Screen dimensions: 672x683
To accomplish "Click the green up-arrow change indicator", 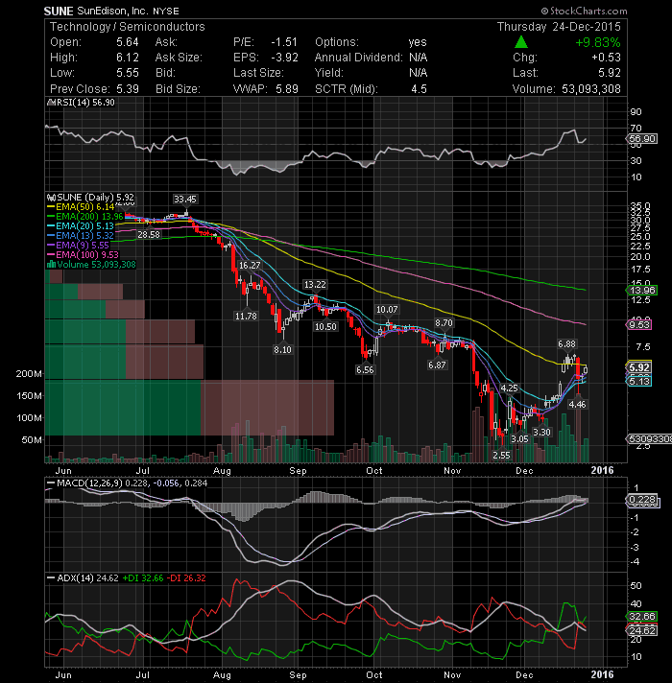I will [x=520, y=42].
